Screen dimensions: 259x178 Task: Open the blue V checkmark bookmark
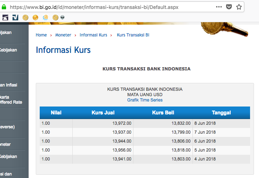(x=15, y=17)
